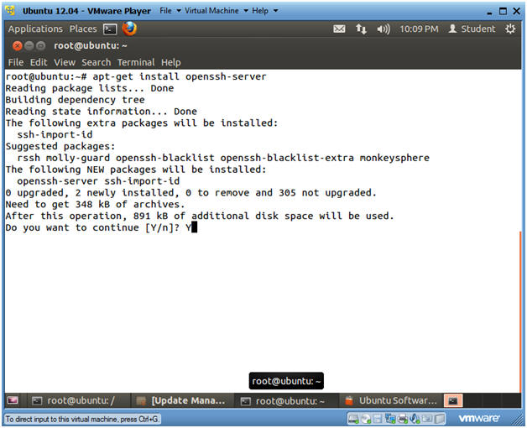Click the 10:09 PM clock
The height and width of the screenshot is (428, 527).
tap(419, 29)
